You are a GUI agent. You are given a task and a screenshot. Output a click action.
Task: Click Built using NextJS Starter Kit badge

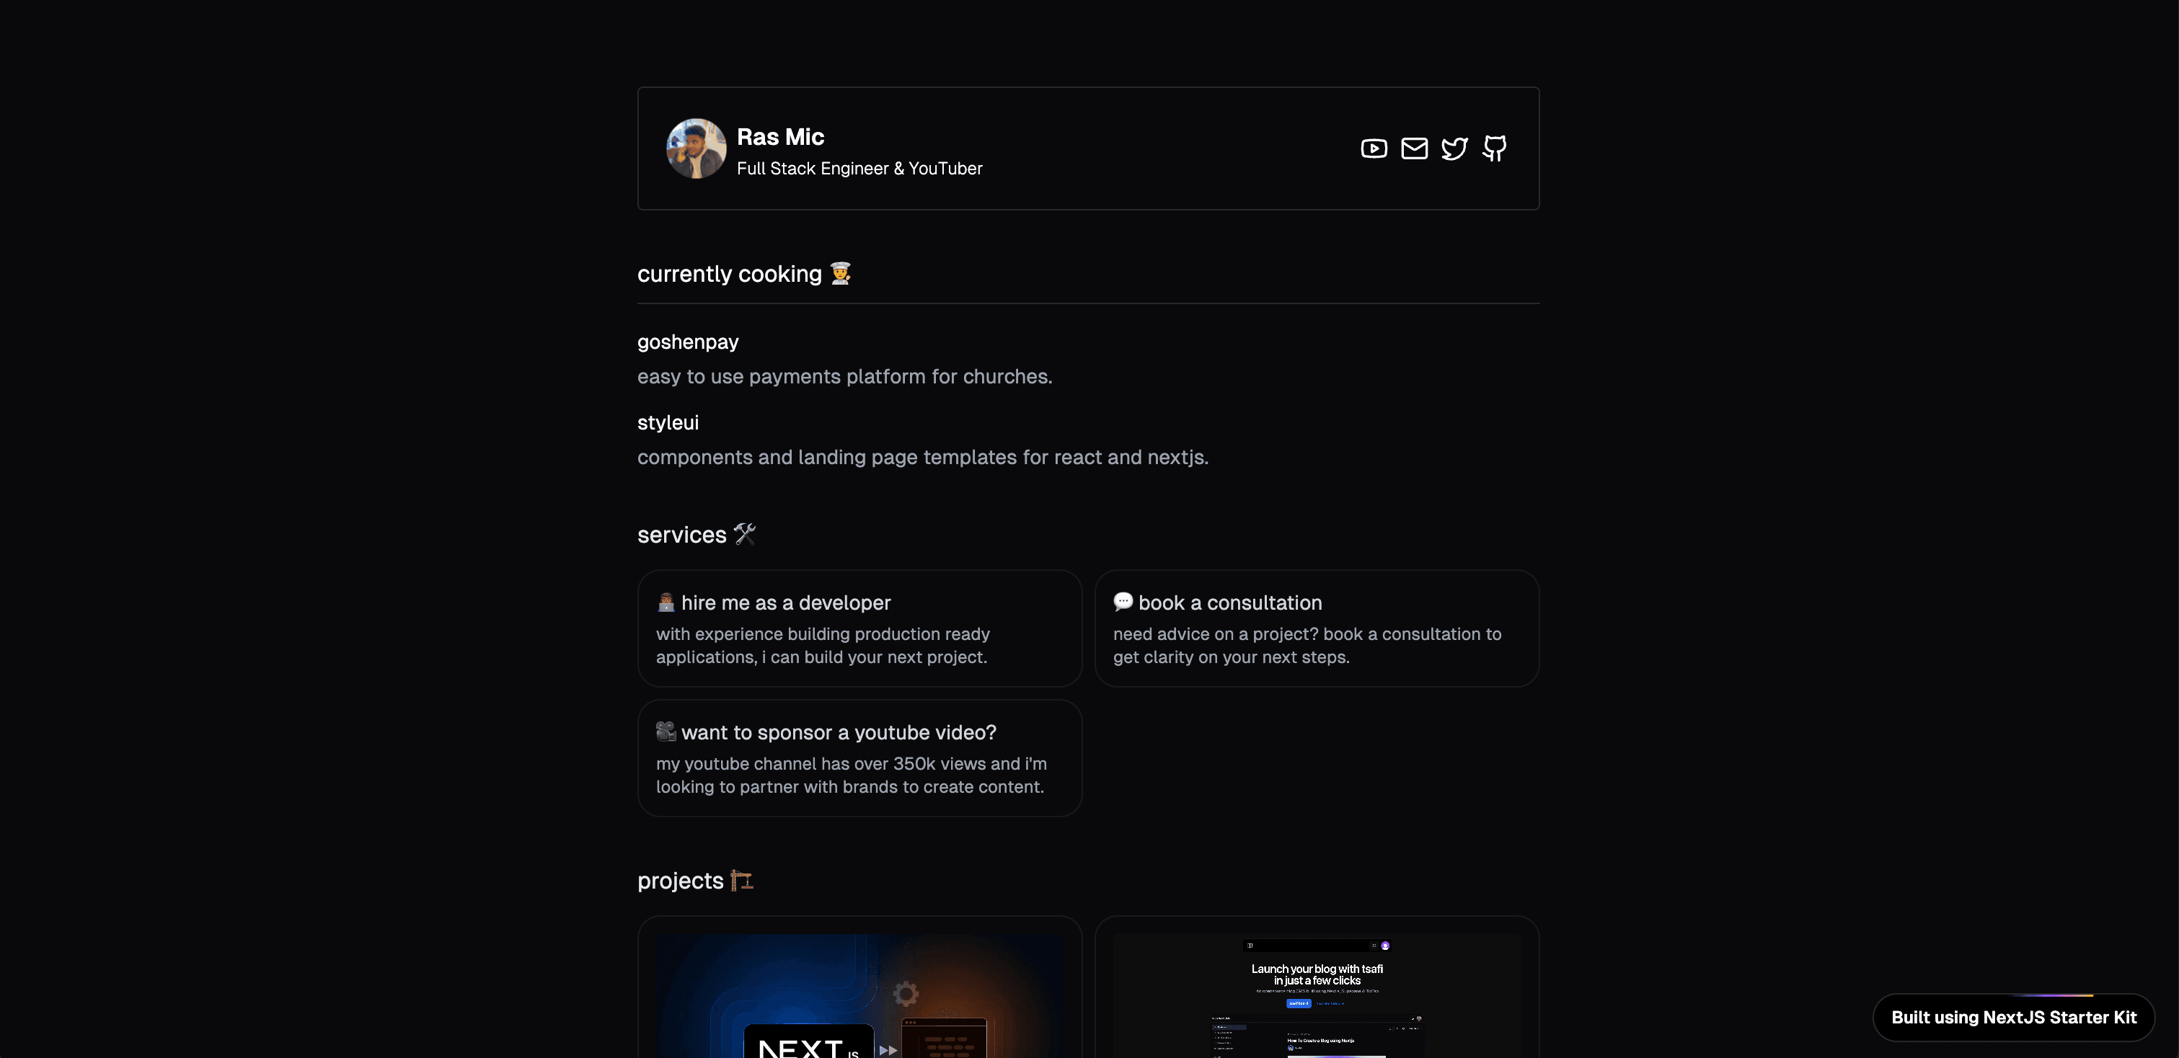(2013, 1018)
